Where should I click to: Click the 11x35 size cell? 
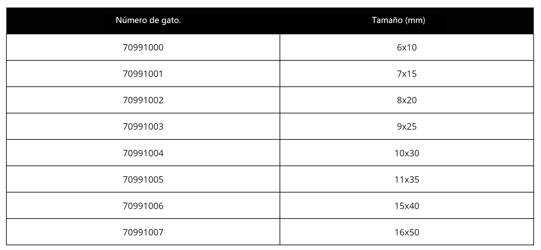click(407, 179)
